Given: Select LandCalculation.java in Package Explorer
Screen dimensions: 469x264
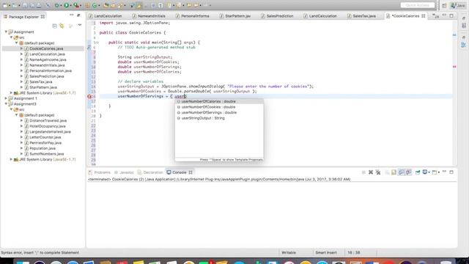Looking at the screenshot, I should coord(47,54).
